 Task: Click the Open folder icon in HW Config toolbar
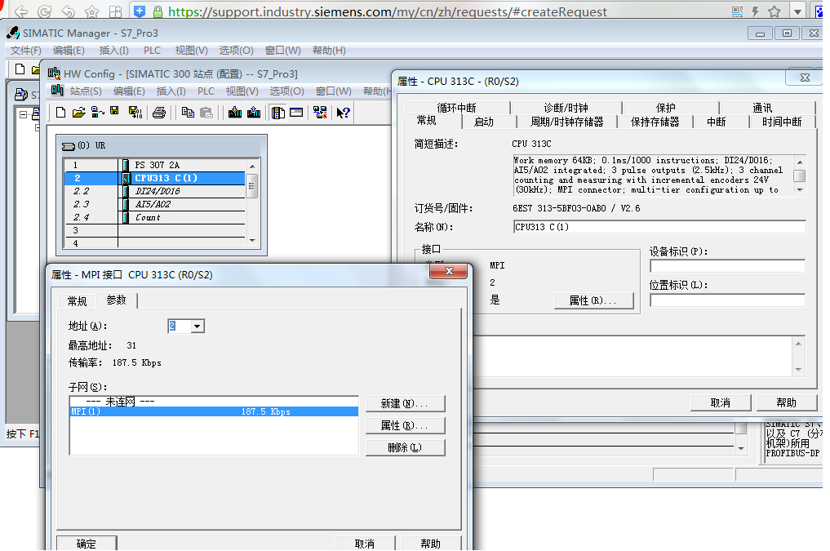point(79,112)
